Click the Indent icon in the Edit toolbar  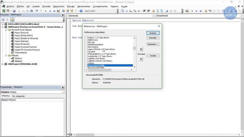pyautogui.click(x=144, y=11)
